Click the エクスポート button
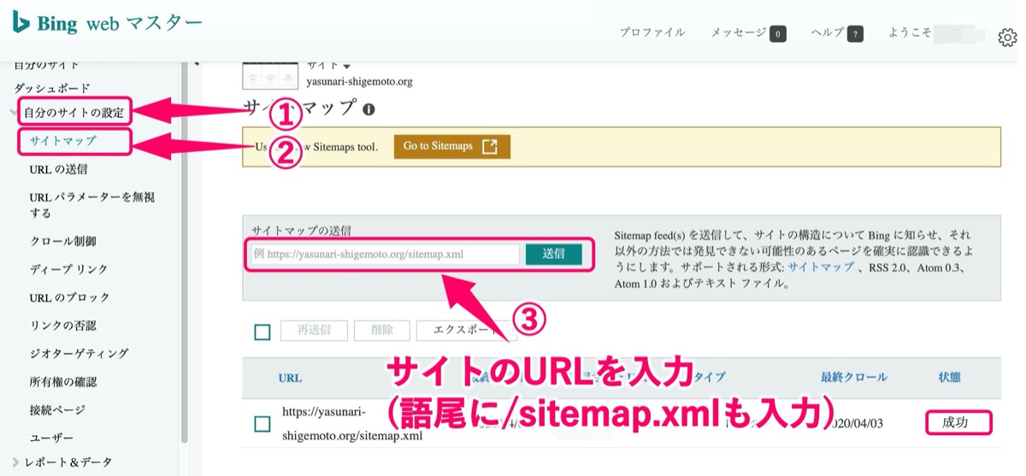The width and height of the screenshot is (1026, 476). click(466, 331)
